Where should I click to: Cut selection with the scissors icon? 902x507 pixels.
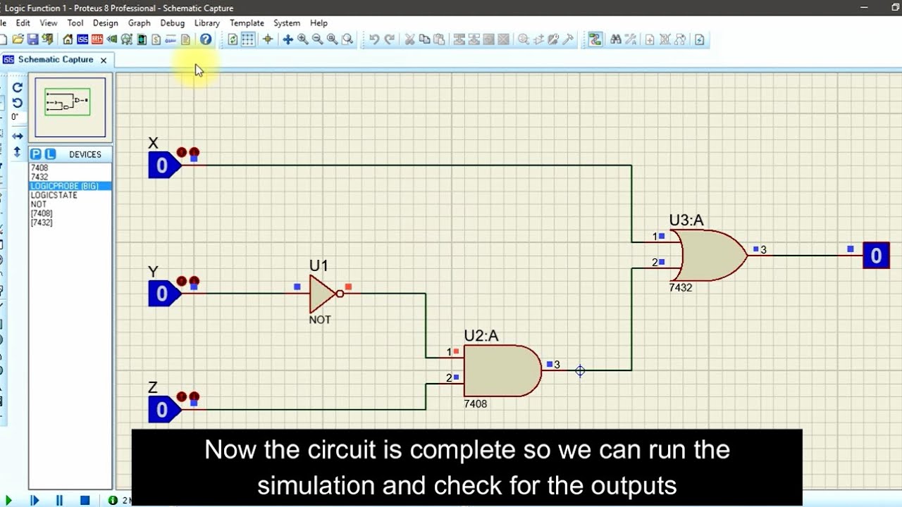coord(409,39)
